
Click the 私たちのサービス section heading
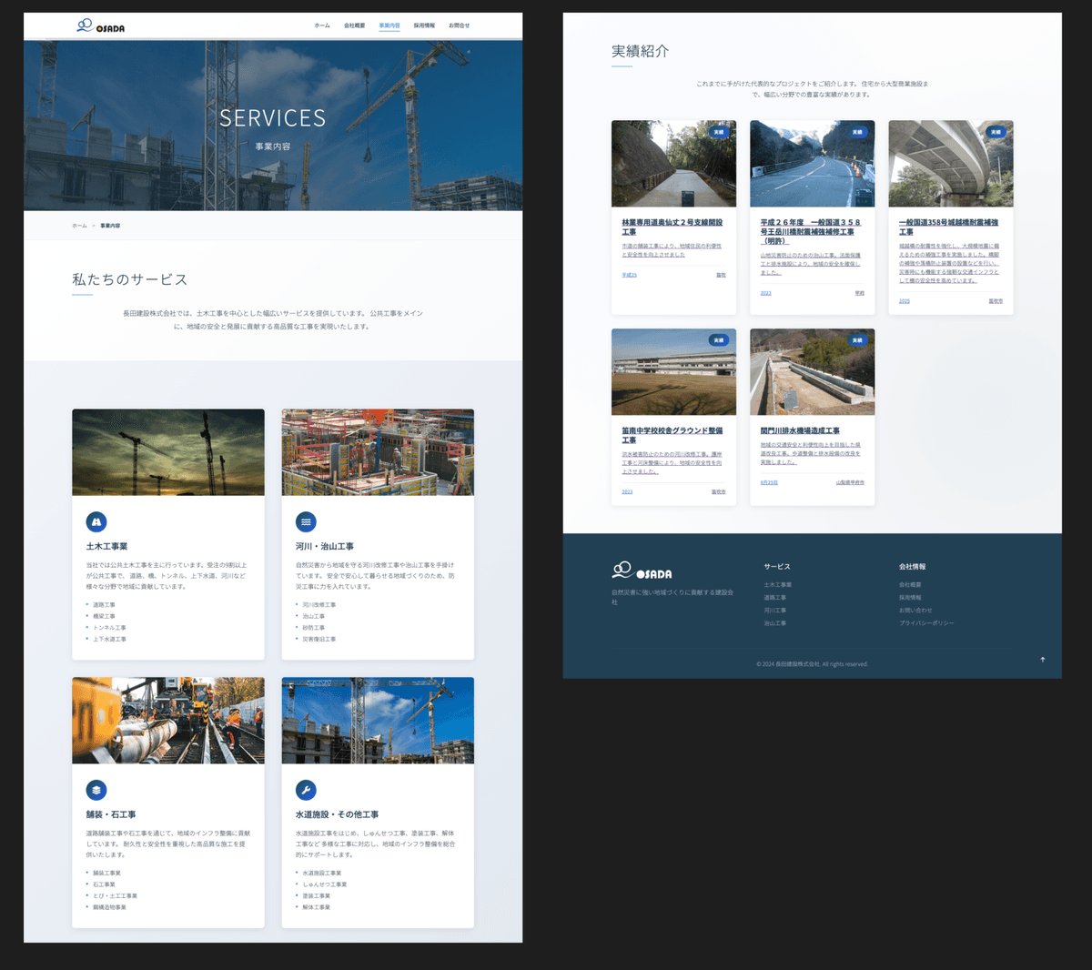pos(130,279)
